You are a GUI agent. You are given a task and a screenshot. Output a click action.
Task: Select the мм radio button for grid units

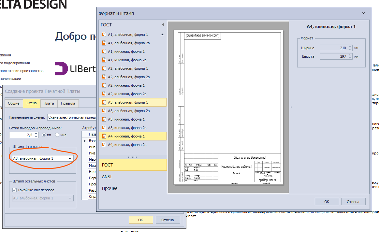click(x=44, y=135)
